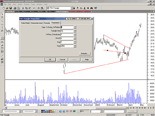Expand the TSA Triangle indicator dropdown
Screen dimensions: 155x116
click(71, 8)
